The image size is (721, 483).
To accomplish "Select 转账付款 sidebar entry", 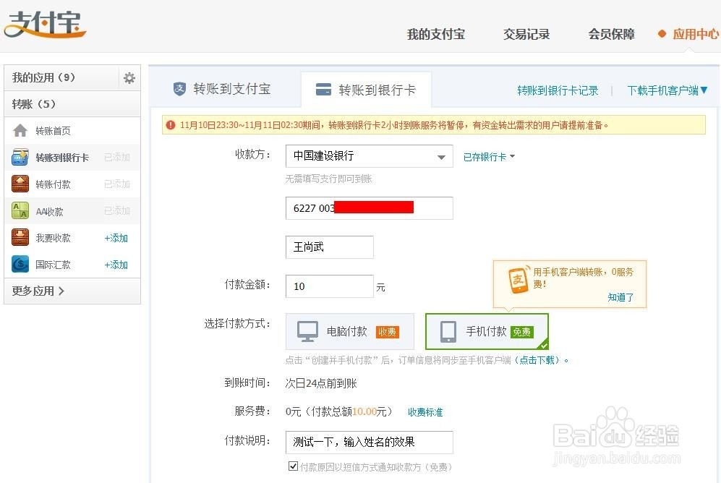I will (x=54, y=184).
